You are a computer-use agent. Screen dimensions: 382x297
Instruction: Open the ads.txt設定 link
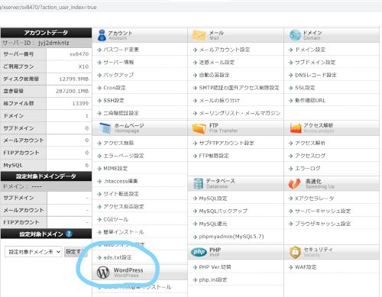click(x=118, y=257)
